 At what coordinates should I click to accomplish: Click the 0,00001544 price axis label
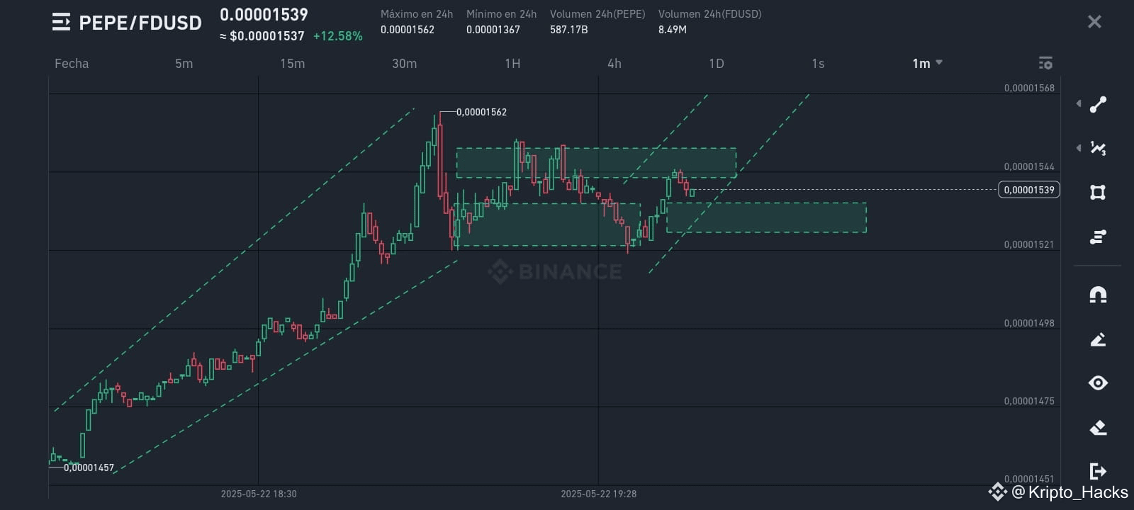[1029, 166]
